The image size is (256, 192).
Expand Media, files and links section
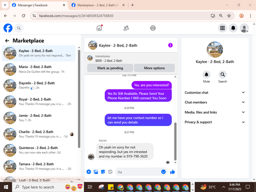[x=215, y=112]
